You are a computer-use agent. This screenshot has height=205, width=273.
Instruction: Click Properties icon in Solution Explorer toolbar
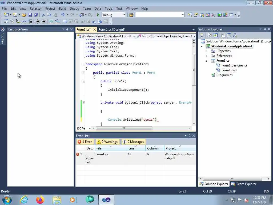pos(202,36)
